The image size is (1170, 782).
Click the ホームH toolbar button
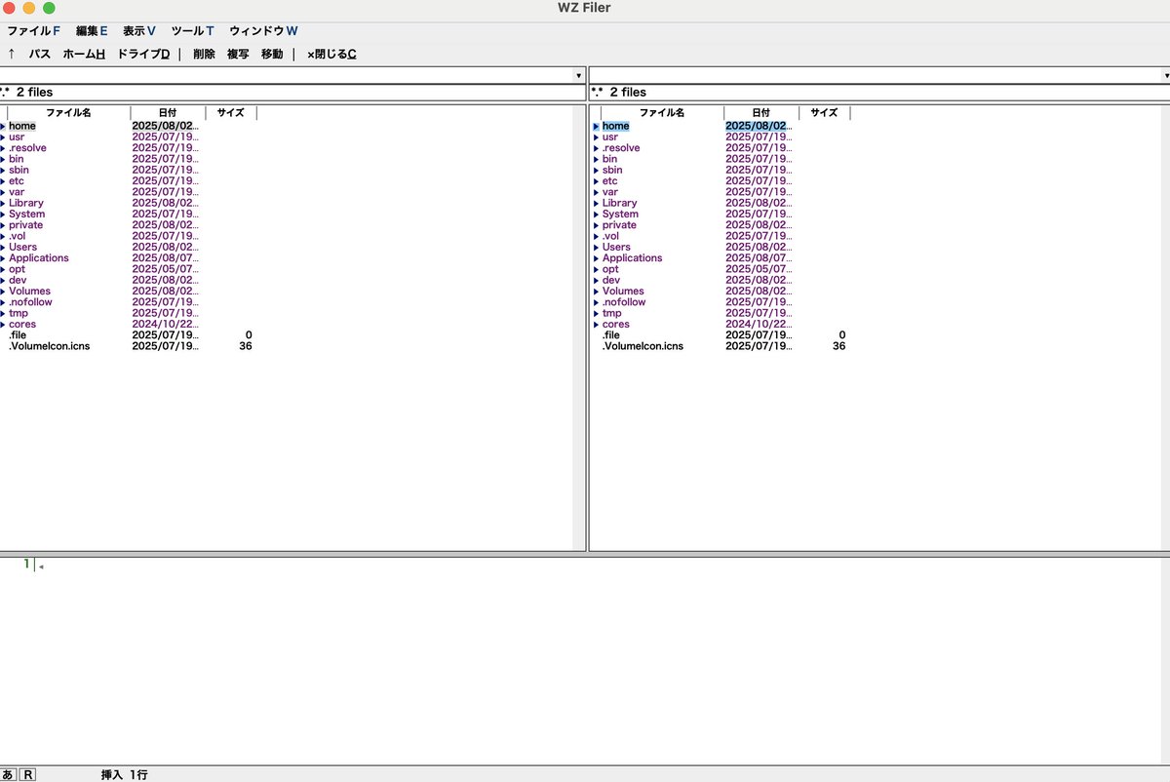(84, 55)
